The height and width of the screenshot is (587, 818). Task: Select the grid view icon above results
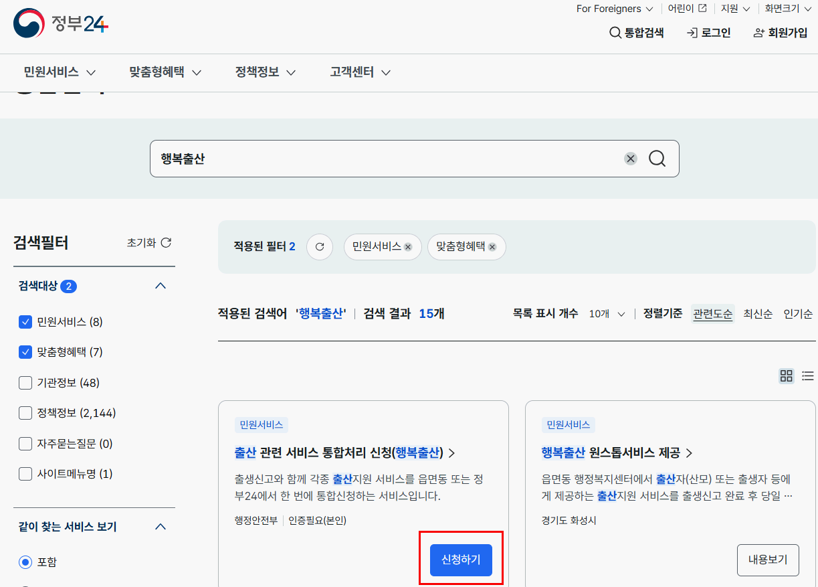click(x=786, y=375)
